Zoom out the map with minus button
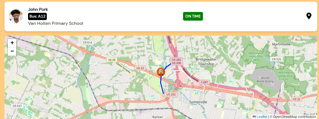 [x=12, y=51]
